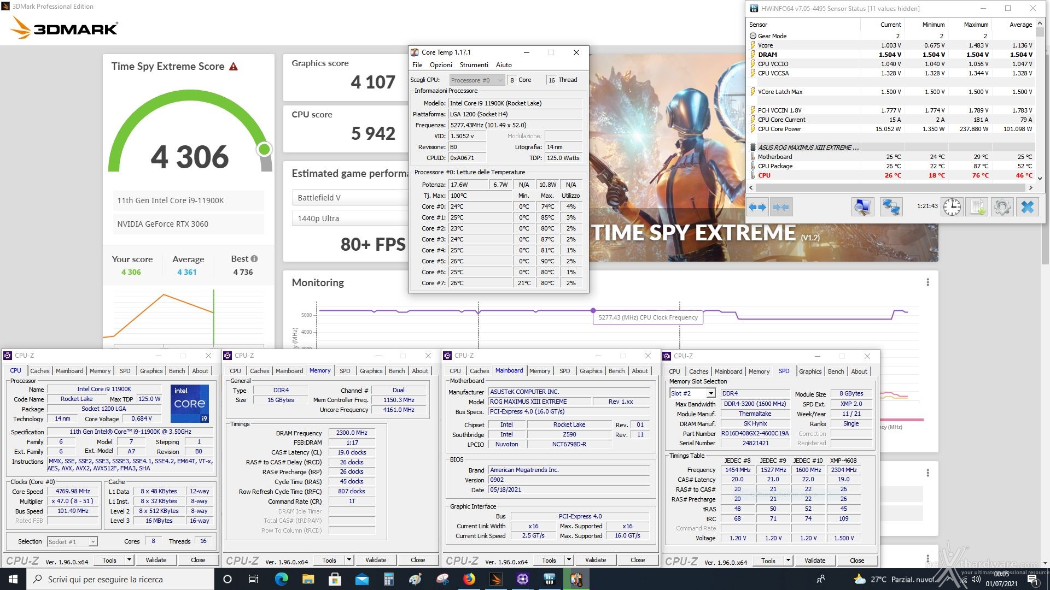Click Validate in CPU-Z Mainboard window
This screenshot has height=590, width=1050.
[x=596, y=560]
